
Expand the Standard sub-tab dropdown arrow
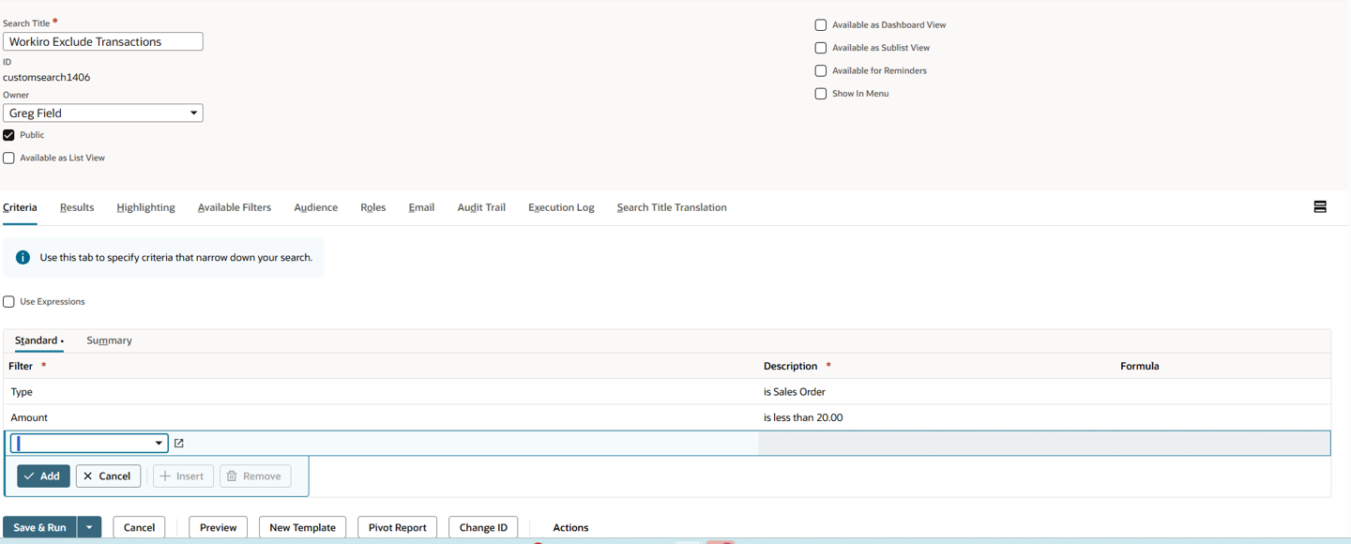62,340
